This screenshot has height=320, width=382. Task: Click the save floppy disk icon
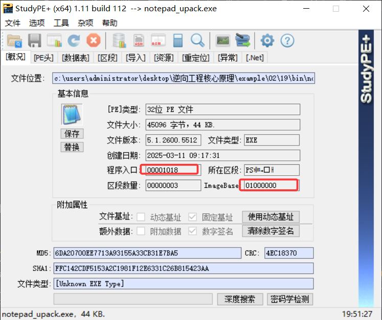coord(34,41)
